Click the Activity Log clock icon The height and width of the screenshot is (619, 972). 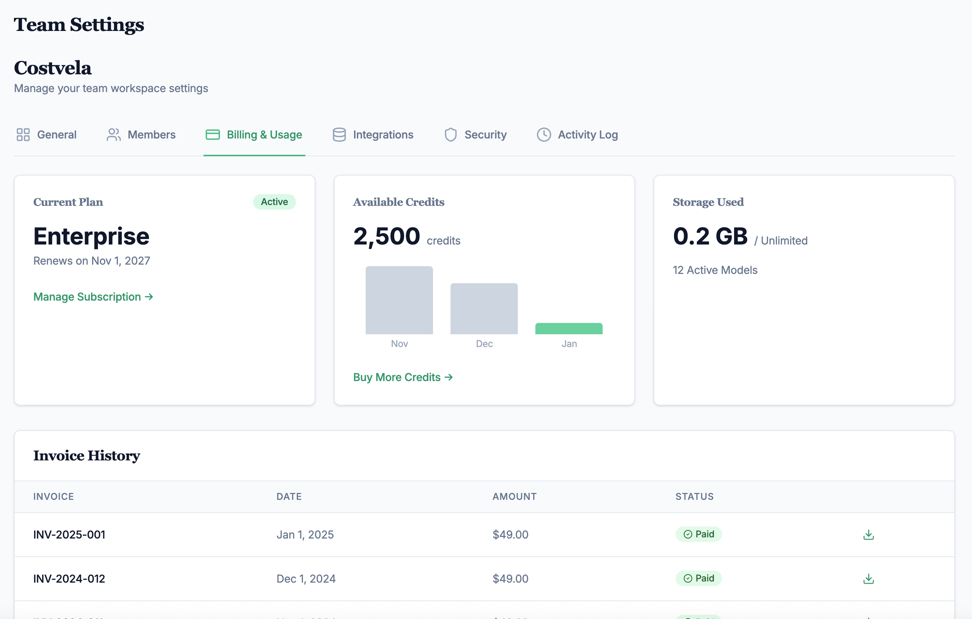[x=543, y=134]
